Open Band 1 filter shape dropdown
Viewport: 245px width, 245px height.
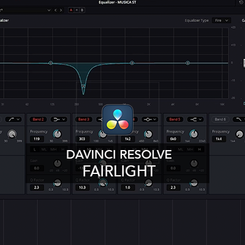coord(13,119)
